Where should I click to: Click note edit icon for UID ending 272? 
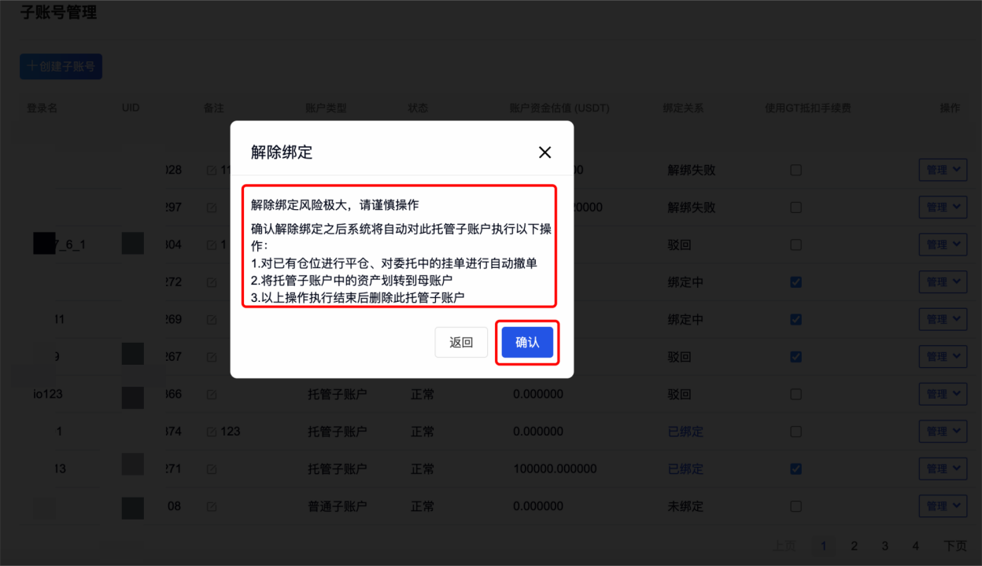[x=211, y=282]
